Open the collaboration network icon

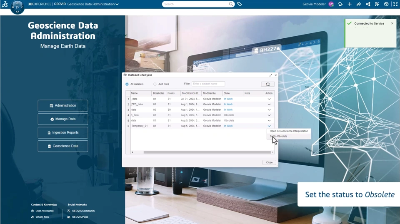pos(368,4)
